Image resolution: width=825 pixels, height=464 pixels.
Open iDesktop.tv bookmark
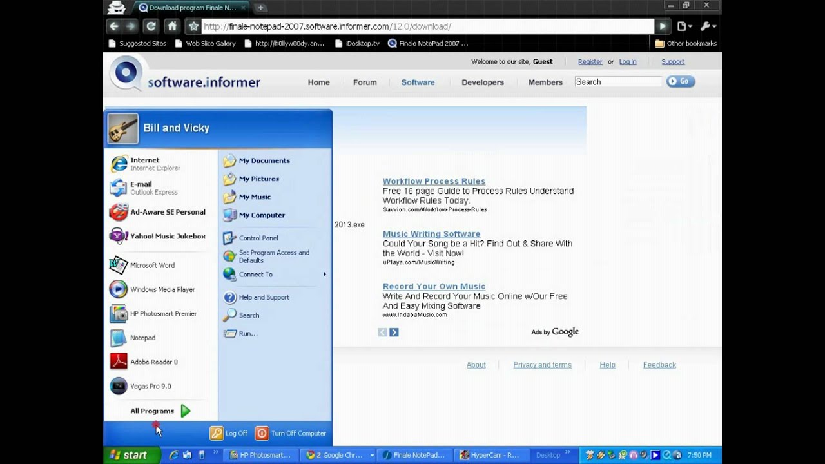point(357,43)
